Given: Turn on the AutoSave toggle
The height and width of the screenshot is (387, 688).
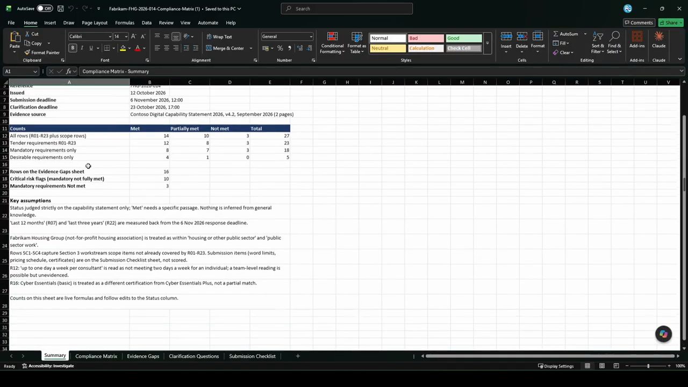Looking at the screenshot, I should [45, 9].
